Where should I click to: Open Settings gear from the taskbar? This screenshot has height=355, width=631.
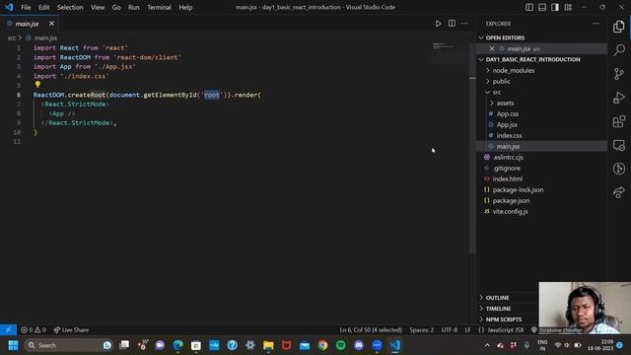(x=250, y=345)
